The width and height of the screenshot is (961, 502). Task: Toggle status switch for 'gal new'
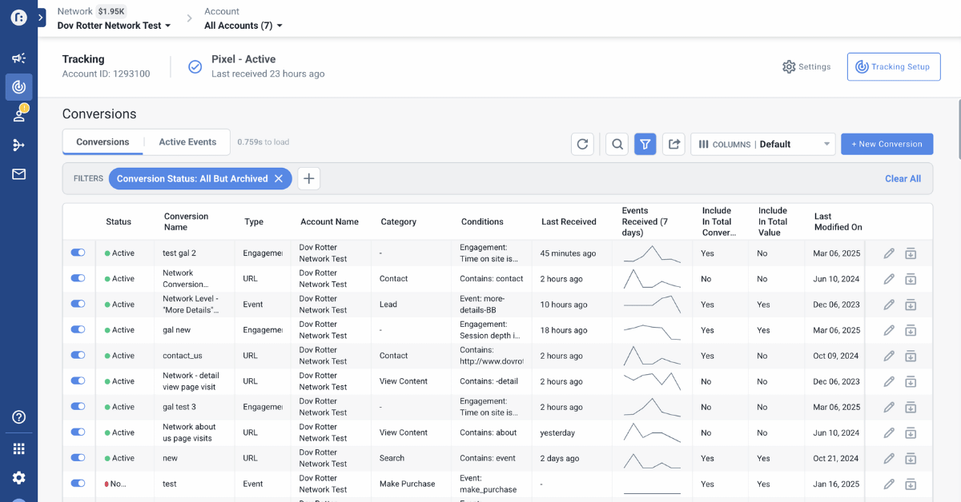pos(78,329)
